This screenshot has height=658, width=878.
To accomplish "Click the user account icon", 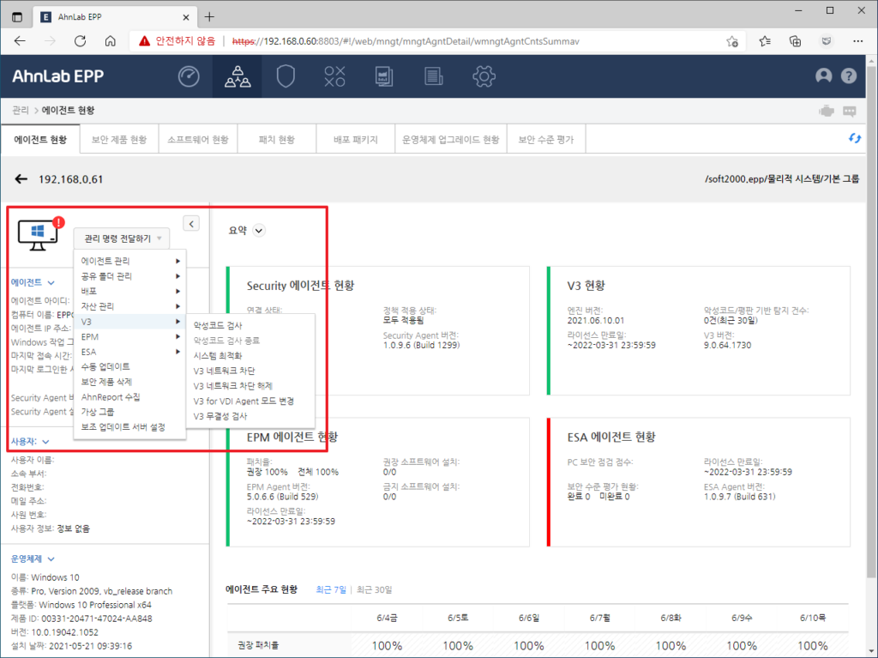I will coord(823,75).
